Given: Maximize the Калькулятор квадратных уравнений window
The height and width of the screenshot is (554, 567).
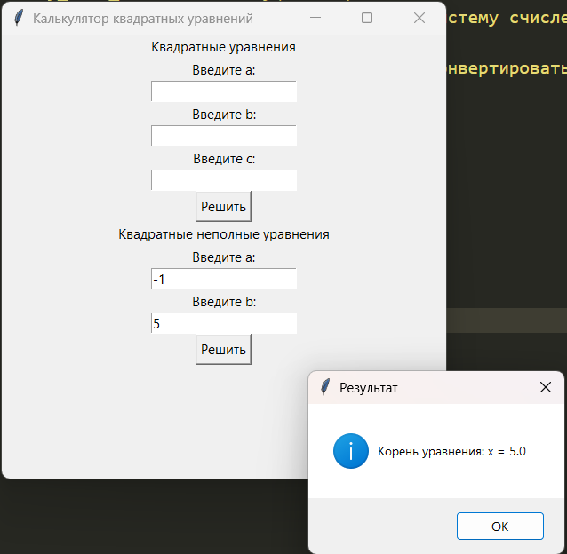Looking at the screenshot, I should (367, 18).
